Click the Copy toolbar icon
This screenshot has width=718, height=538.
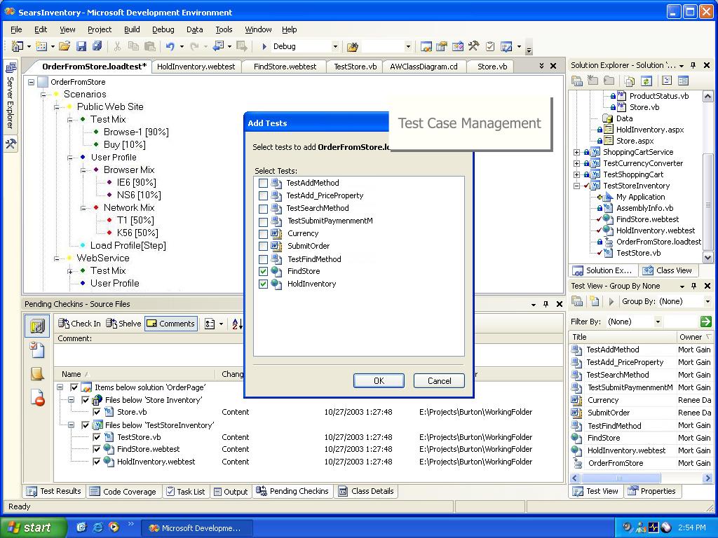coord(133,46)
